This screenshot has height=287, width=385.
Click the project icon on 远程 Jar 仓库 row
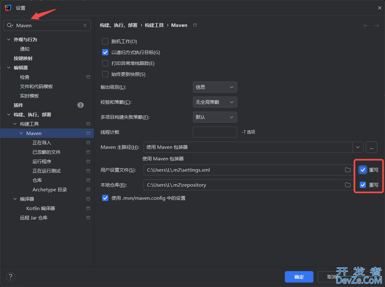88,218
